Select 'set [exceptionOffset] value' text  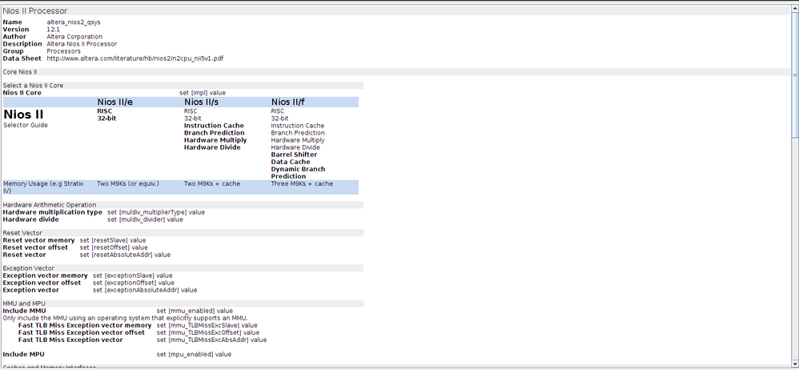134,283
